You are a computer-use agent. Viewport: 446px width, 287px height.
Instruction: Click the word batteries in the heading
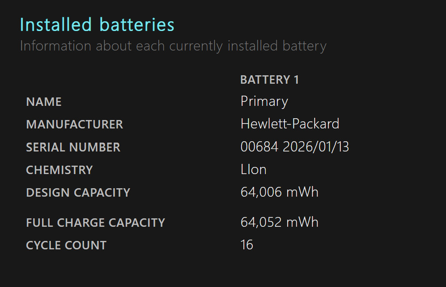pos(137,24)
